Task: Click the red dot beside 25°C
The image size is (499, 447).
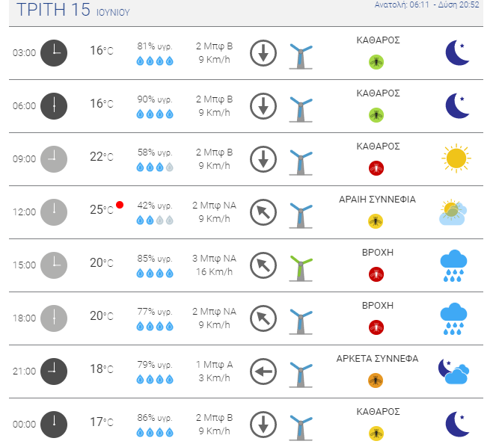Action: [x=120, y=205]
